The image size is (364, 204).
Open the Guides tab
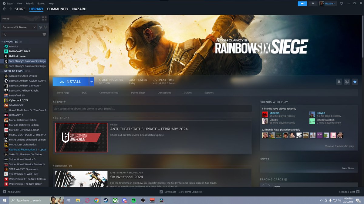pos(188,93)
